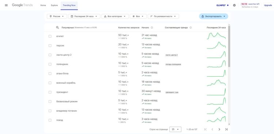This screenshot has height=134, width=274.
Task: Click the владимир потанин trend row
Action: point(136,111)
